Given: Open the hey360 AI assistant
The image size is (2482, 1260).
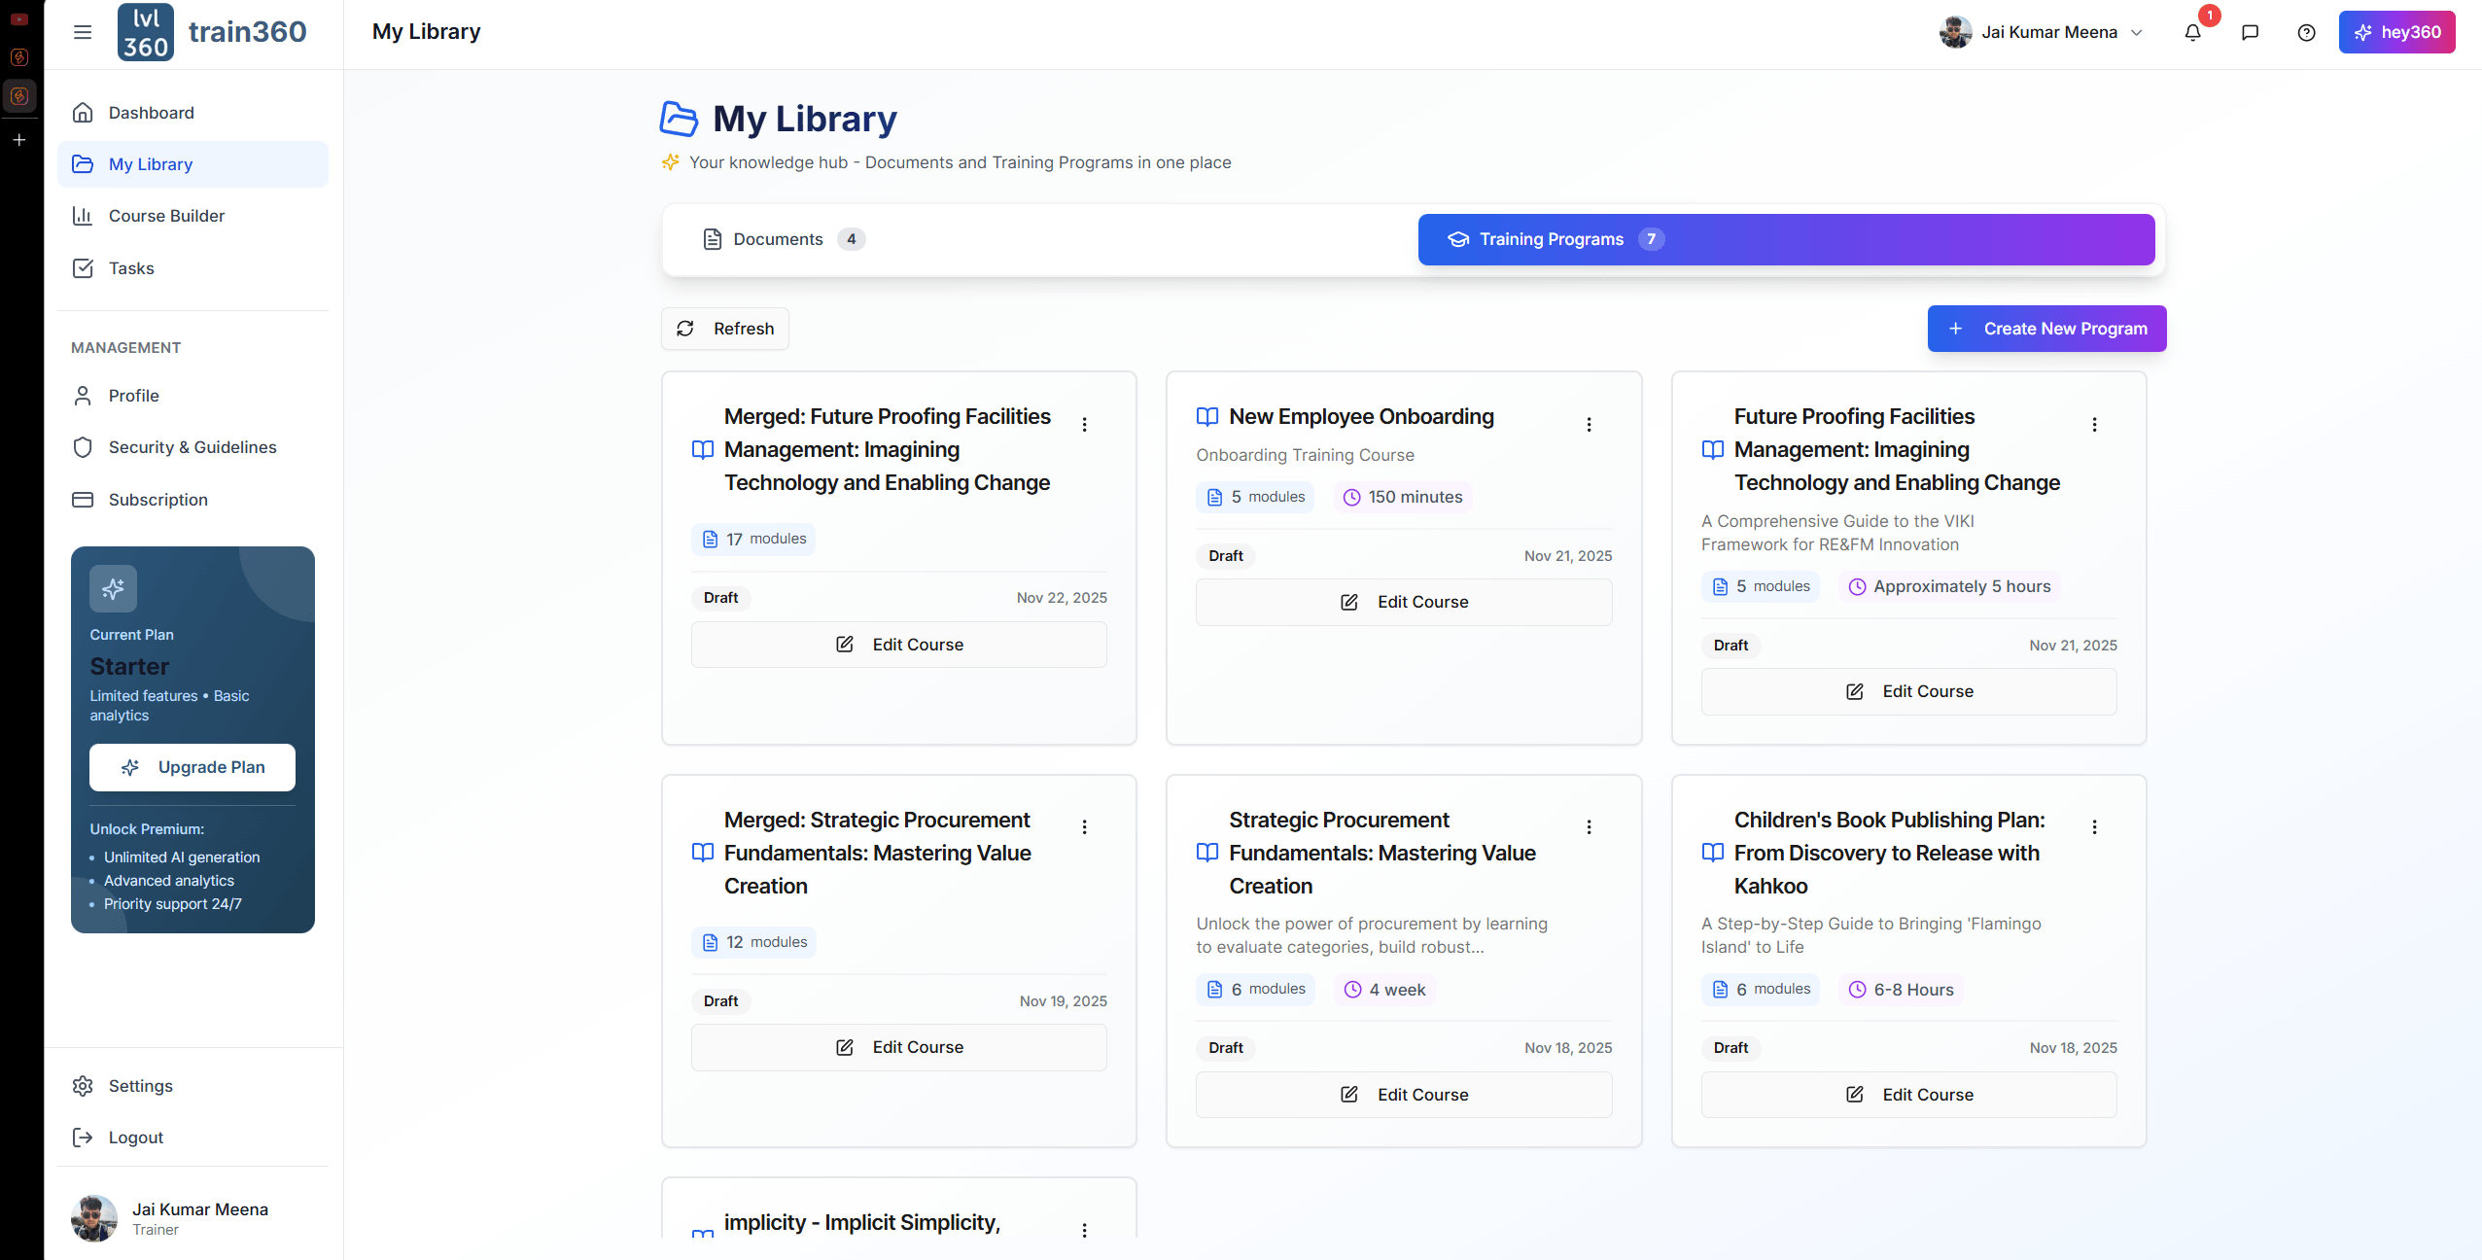Looking at the screenshot, I should pos(2396,32).
